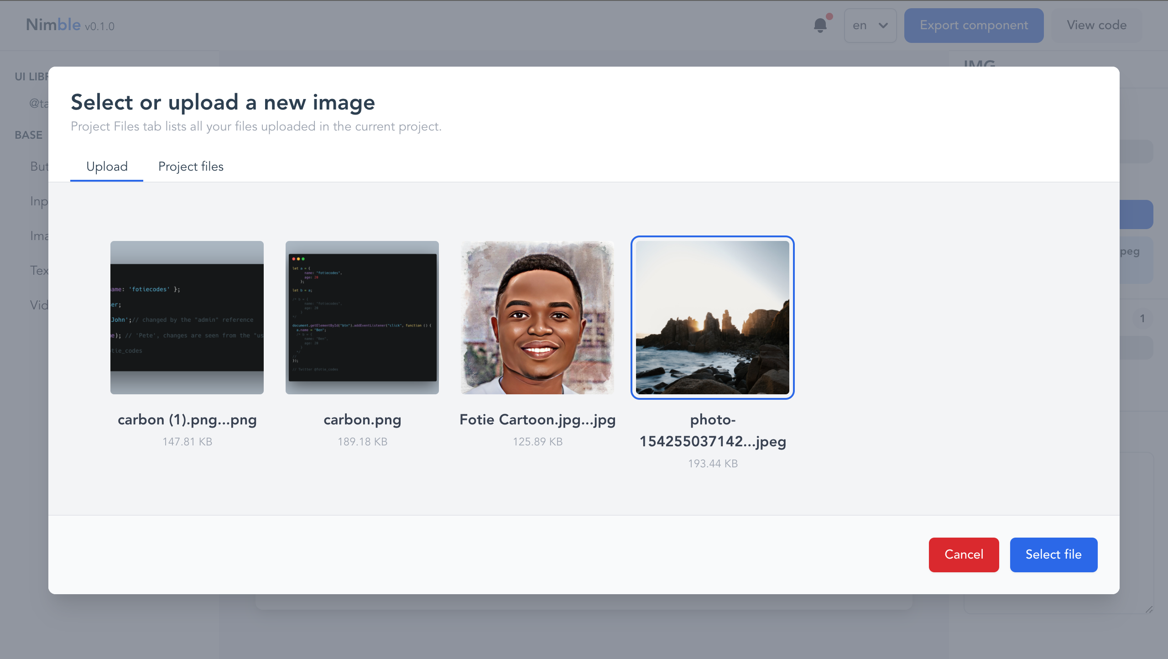1168x659 pixels.
Task: Click the dropdown chevron beside en
Action: 883,26
